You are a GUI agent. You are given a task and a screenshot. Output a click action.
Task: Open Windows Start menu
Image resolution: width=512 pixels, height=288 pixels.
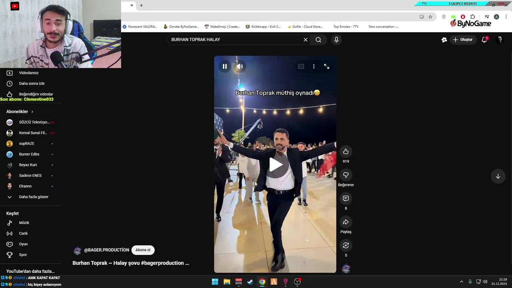[x=215, y=282]
